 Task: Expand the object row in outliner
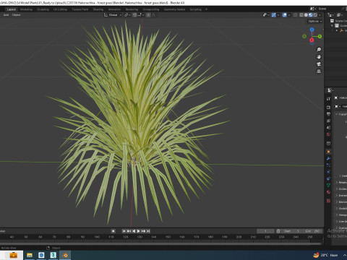click(x=337, y=30)
